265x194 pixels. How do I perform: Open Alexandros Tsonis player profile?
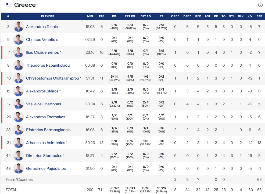[42, 27]
